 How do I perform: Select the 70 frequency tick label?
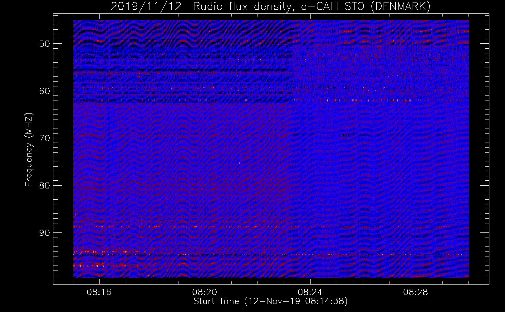[x=45, y=138]
